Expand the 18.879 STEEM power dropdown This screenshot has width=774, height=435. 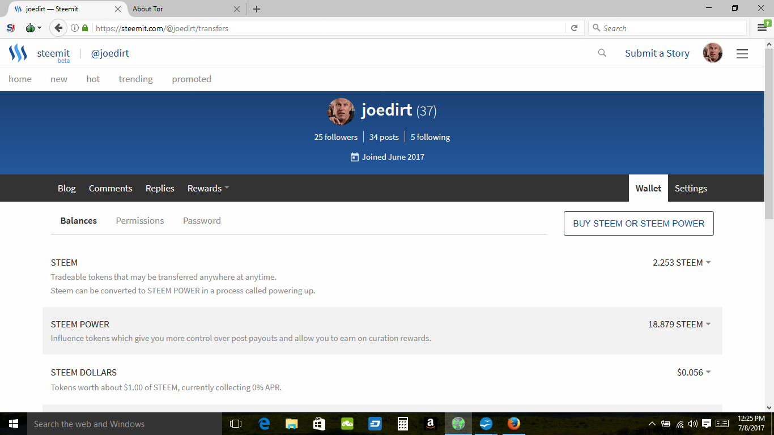[x=679, y=325]
